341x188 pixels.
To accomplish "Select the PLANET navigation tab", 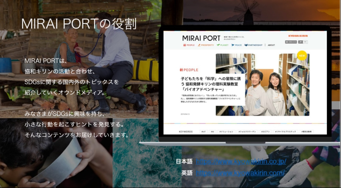I will pos(223,45).
